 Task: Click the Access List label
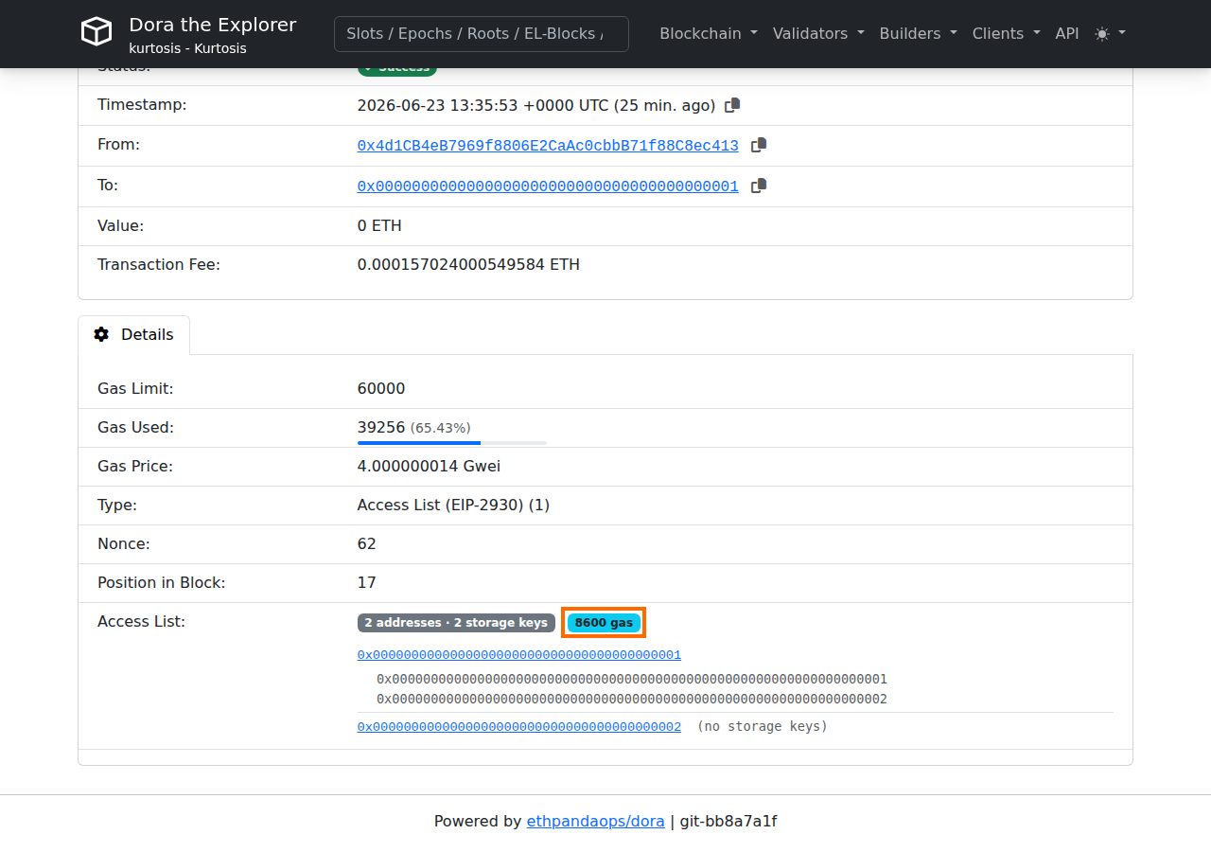(141, 621)
